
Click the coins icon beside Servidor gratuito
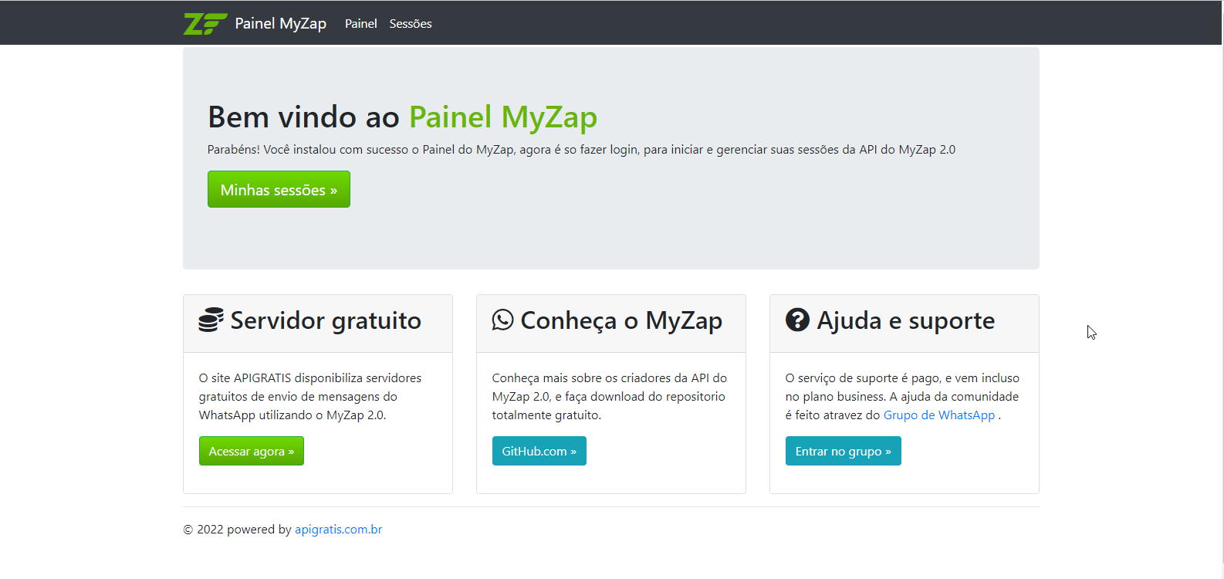[211, 320]
